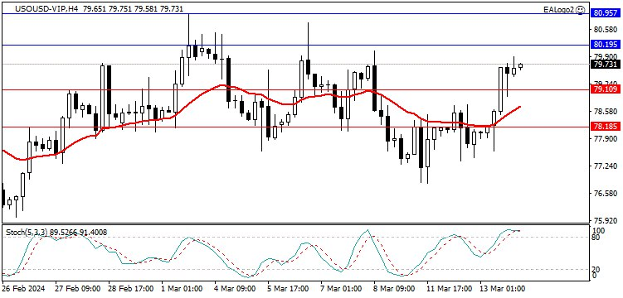Viewport: 623px width, 298px height.
Task: Click the EALogo2 smiley face icon
Action: coord(581,9)
